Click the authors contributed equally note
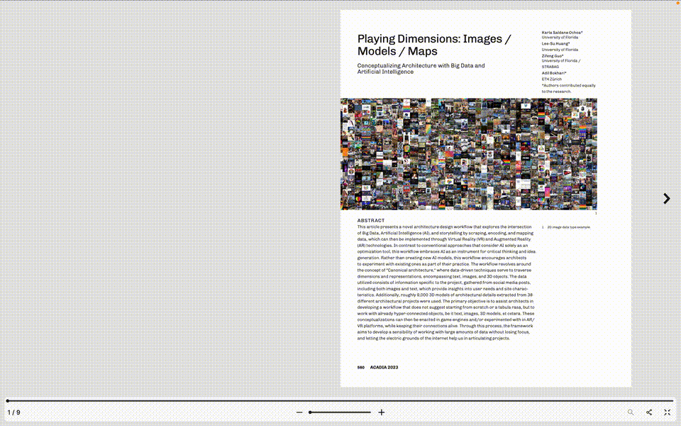 click(x=568, y=88)
